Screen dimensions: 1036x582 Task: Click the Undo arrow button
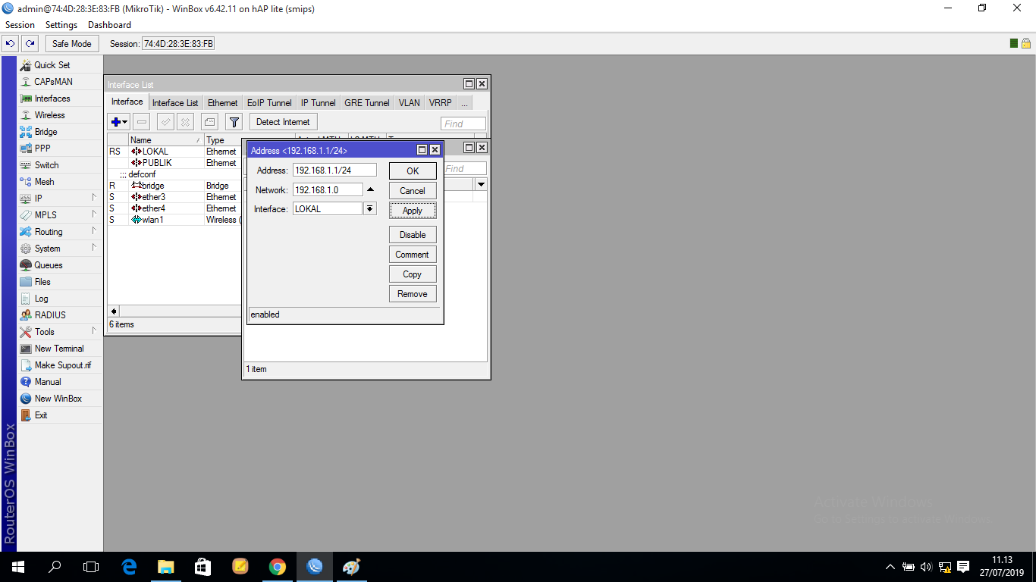tap(11, 44)
